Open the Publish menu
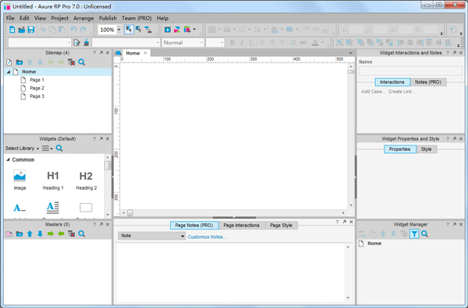The width and height of the screenshot is (468, 308). click(x=108, y=18)
